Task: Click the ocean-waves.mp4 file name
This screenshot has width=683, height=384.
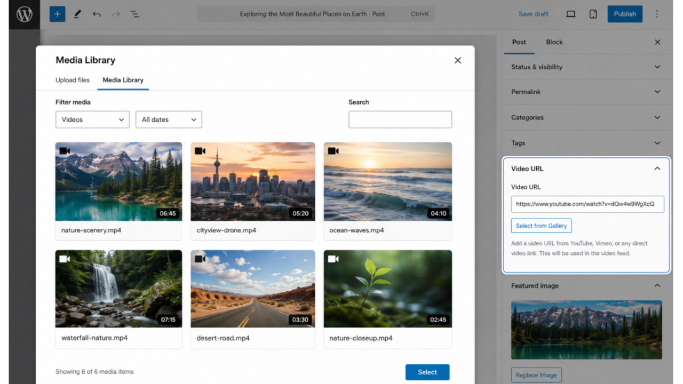Action: [356, 230]
